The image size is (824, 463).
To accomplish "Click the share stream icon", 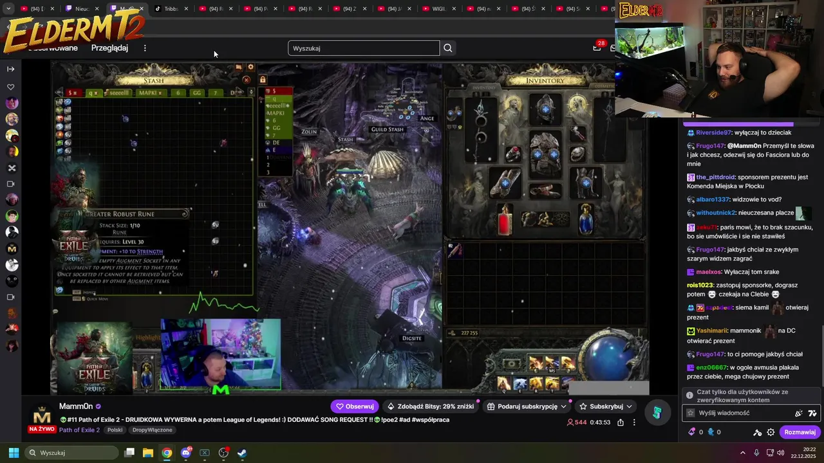I will (620, 422).
